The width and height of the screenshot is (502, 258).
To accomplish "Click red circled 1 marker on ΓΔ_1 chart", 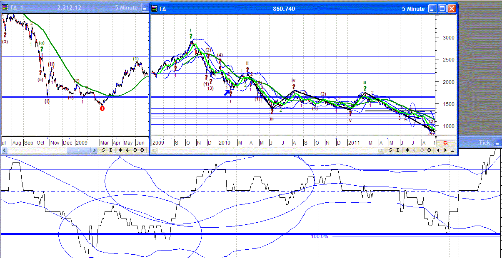I will point(102,108).
